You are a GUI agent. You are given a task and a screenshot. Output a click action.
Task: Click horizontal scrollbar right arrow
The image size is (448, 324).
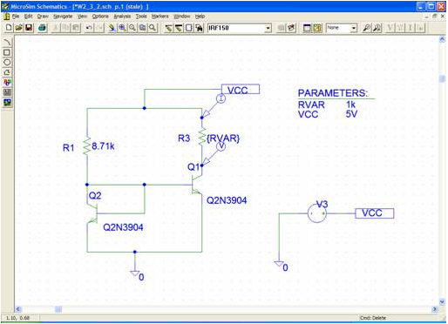pos(435,309)
